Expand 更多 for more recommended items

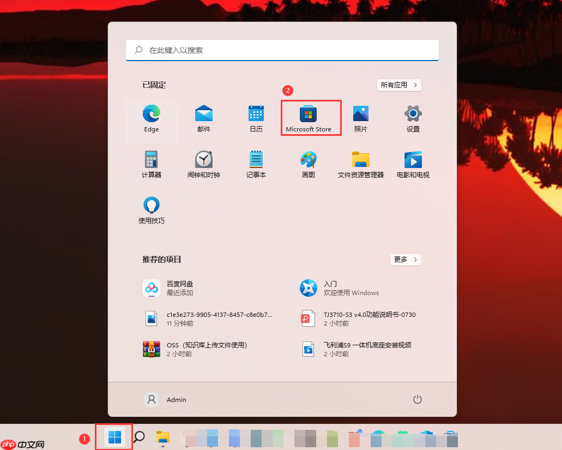click(x=406, y=260)
